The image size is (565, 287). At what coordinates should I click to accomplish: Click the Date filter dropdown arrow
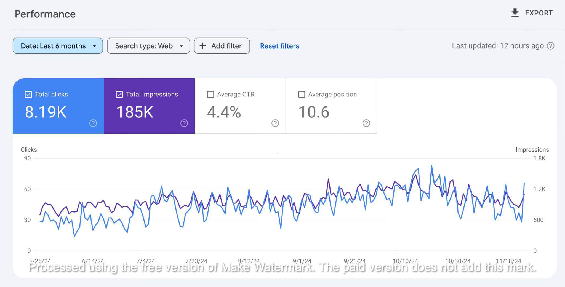coord(94,46)
